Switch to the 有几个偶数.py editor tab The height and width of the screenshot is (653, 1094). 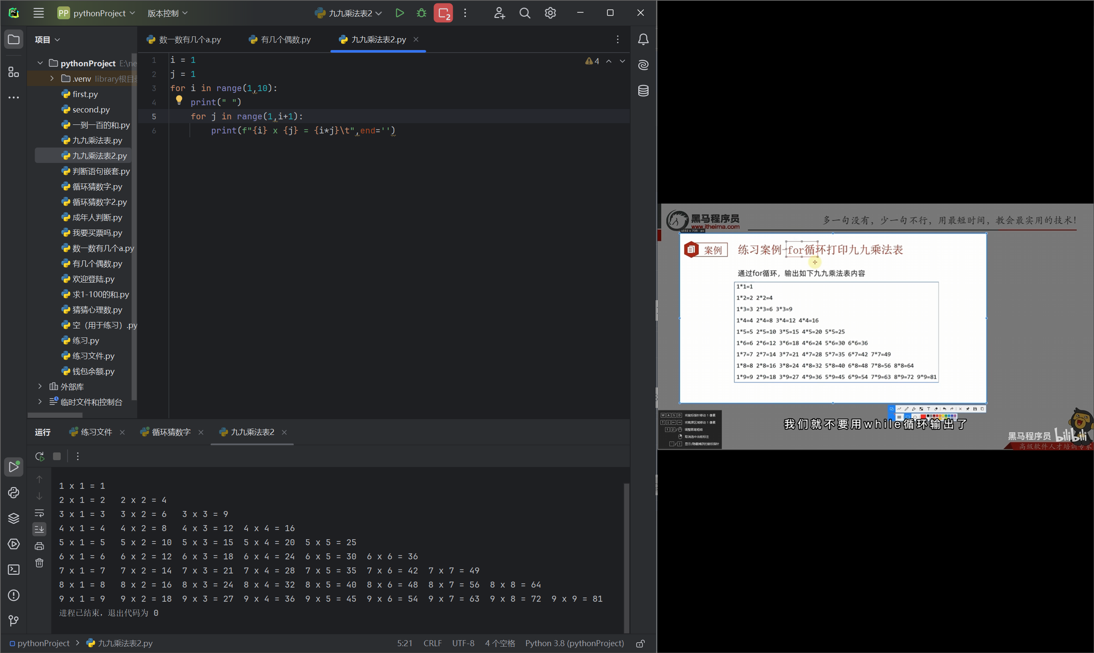point(286,40)
